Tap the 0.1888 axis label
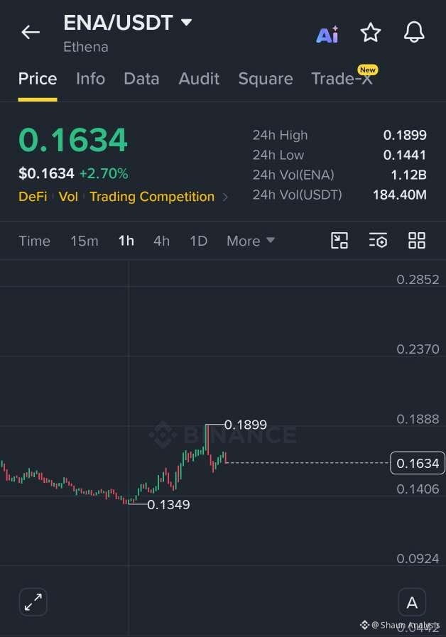The height and width of the screenshot is (637, 446). coord(418,419)
